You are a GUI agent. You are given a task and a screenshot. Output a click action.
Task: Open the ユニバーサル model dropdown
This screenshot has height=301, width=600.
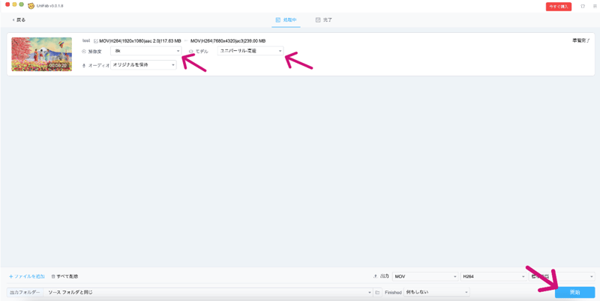pos(250,51)
